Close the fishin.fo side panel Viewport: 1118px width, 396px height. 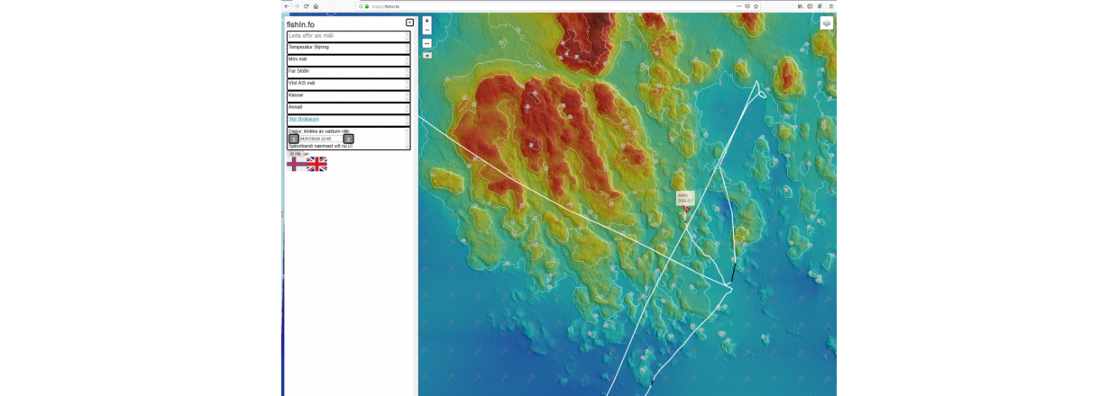409,22
